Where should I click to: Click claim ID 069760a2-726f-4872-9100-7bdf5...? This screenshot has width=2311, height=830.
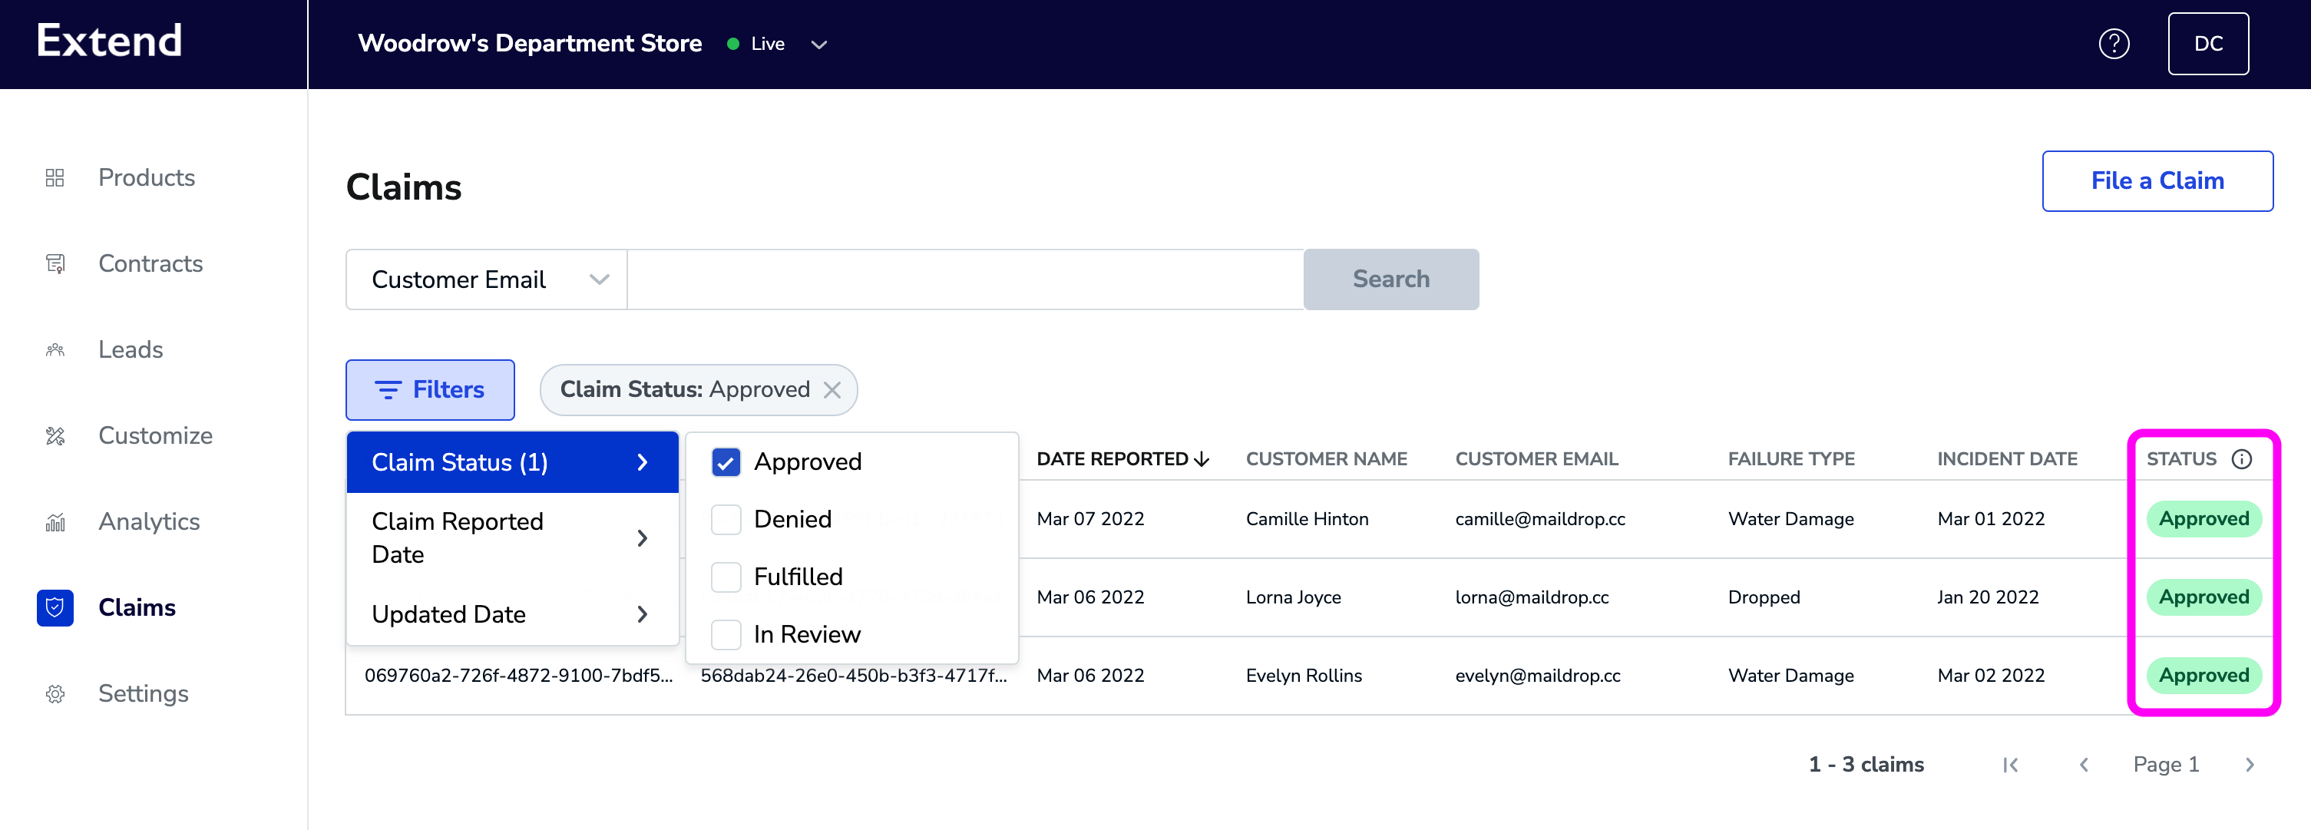[517, 676]
